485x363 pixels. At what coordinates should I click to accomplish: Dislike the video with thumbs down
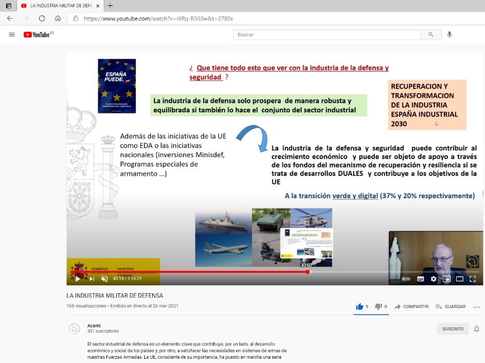381,306
